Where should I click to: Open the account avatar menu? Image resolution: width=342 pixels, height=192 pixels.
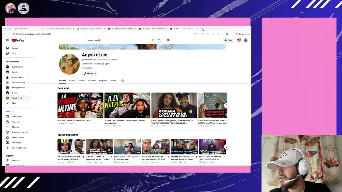click(x=246, y=40)
